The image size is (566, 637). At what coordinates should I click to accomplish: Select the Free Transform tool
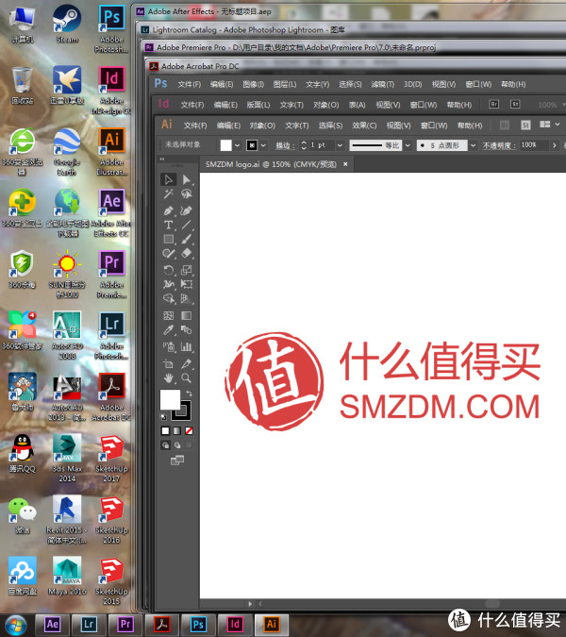point(186,284)
